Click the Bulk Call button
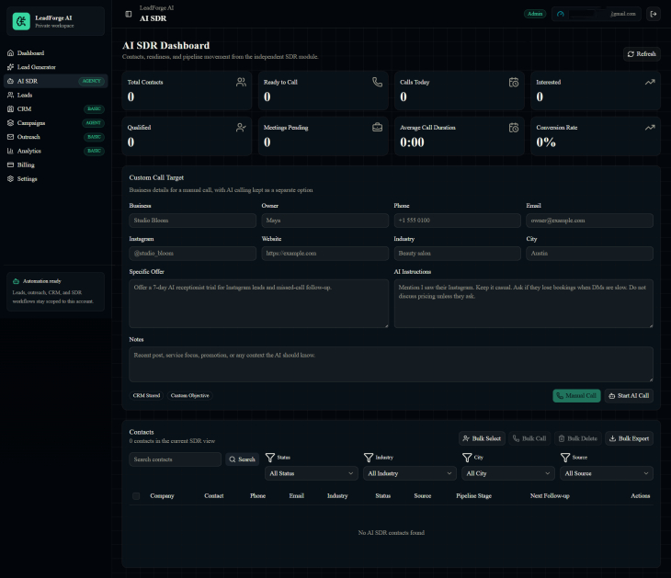 pos(529,438)
